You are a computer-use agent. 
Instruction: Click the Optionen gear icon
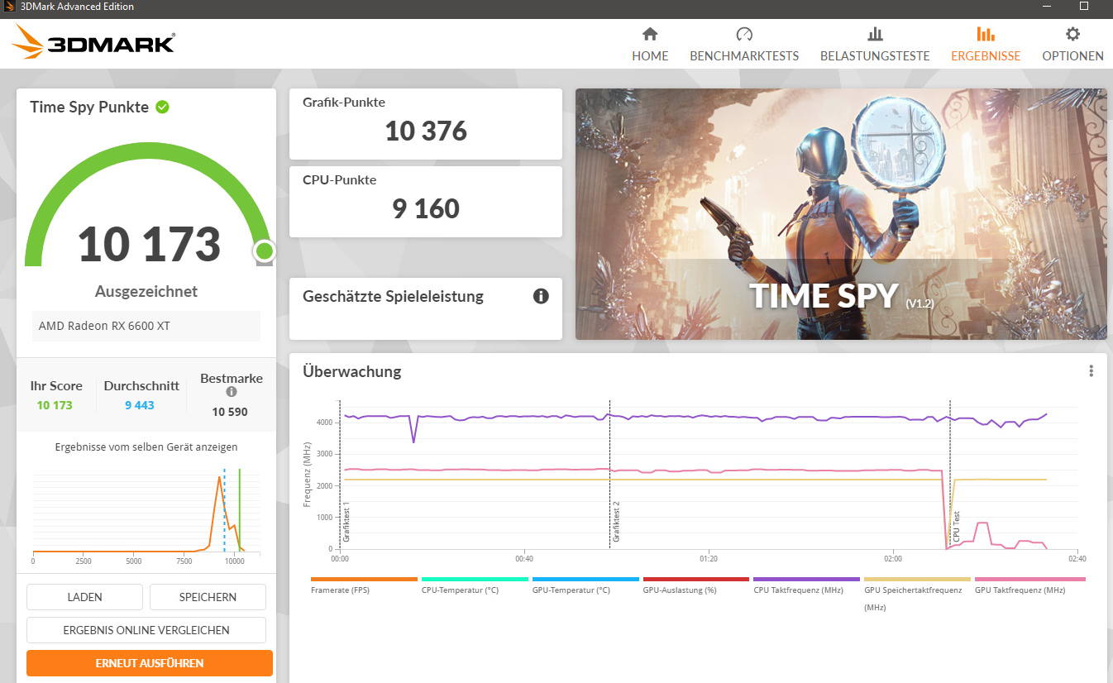(1072, 34)
